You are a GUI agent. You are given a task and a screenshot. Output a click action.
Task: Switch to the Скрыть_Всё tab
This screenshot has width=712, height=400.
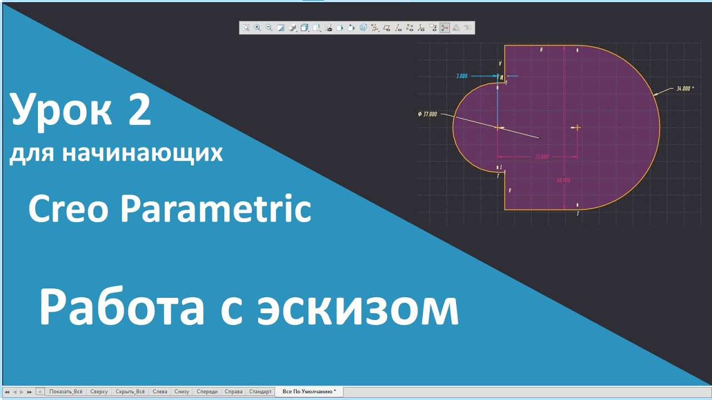click(130, 392)
